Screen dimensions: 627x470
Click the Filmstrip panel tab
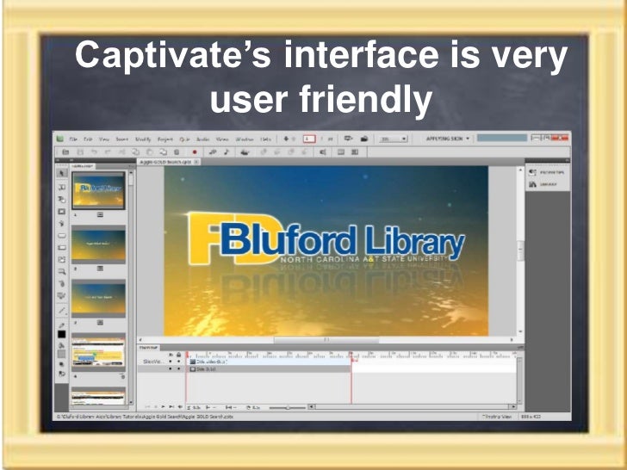pyautogui.click(x=83, y=166)
